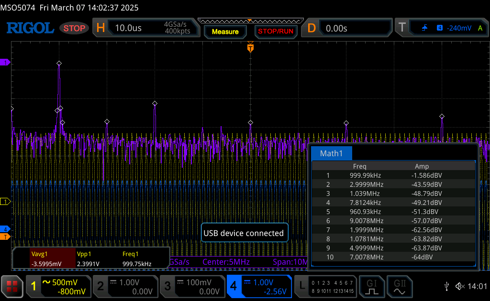The image size is (490, 301).
Task: Open the GII signal generator icon
Action: pos(399,286)
